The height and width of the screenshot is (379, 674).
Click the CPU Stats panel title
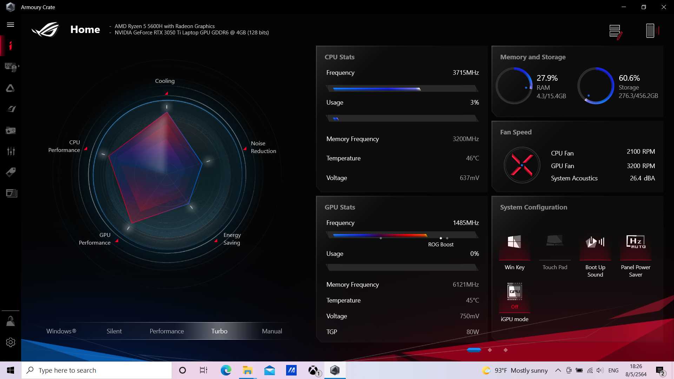pyautogui.click(x=339, y=57)
